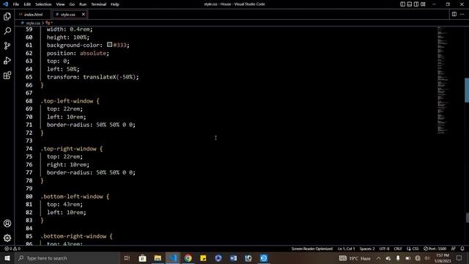This screenshot has height=264, width=469.
Task: Click the notifications bell in status bar
Action: tap(462, 249)
